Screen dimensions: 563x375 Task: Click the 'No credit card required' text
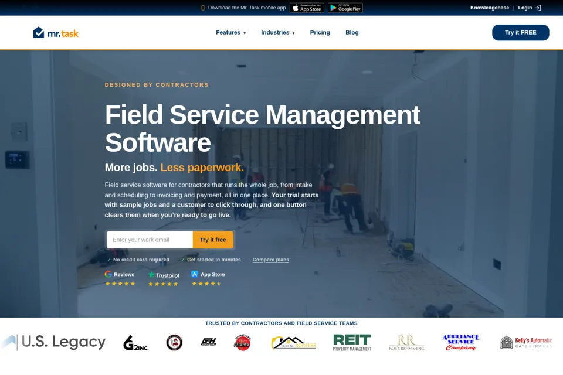(141, 260)
